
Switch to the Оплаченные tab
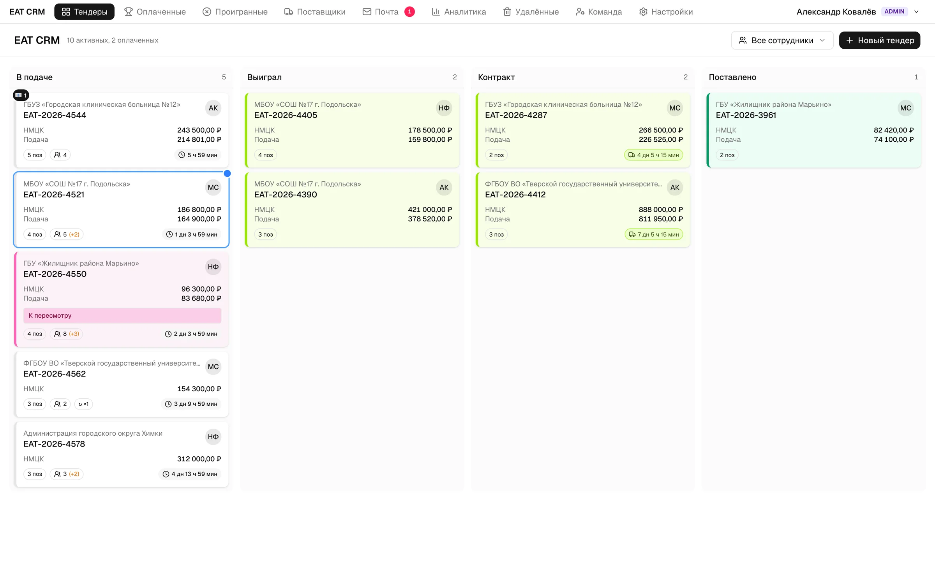tap(155, 12)
